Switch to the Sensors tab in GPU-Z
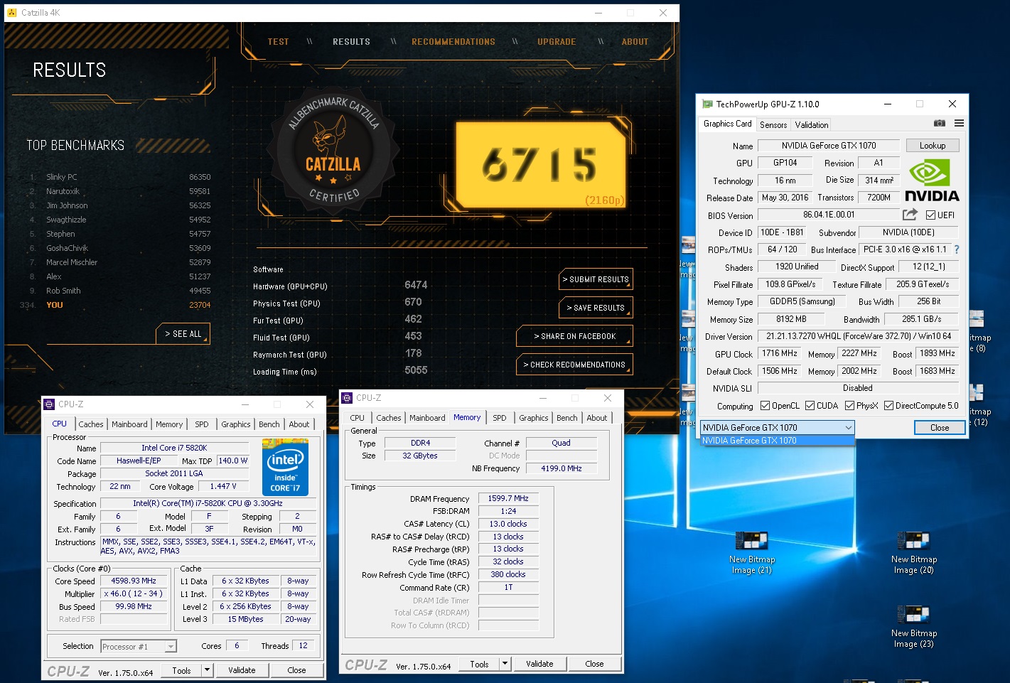The image size is (1010, 683). click(773, 125)
